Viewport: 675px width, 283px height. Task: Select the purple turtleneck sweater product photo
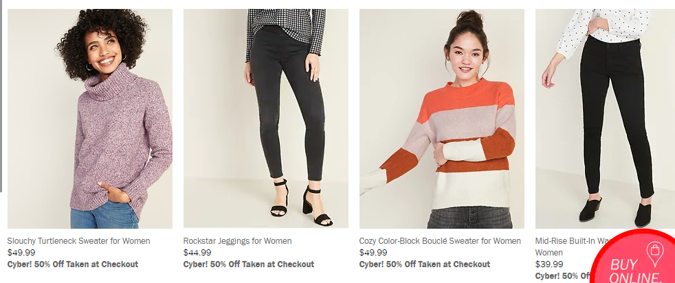(x=90, y=119)
